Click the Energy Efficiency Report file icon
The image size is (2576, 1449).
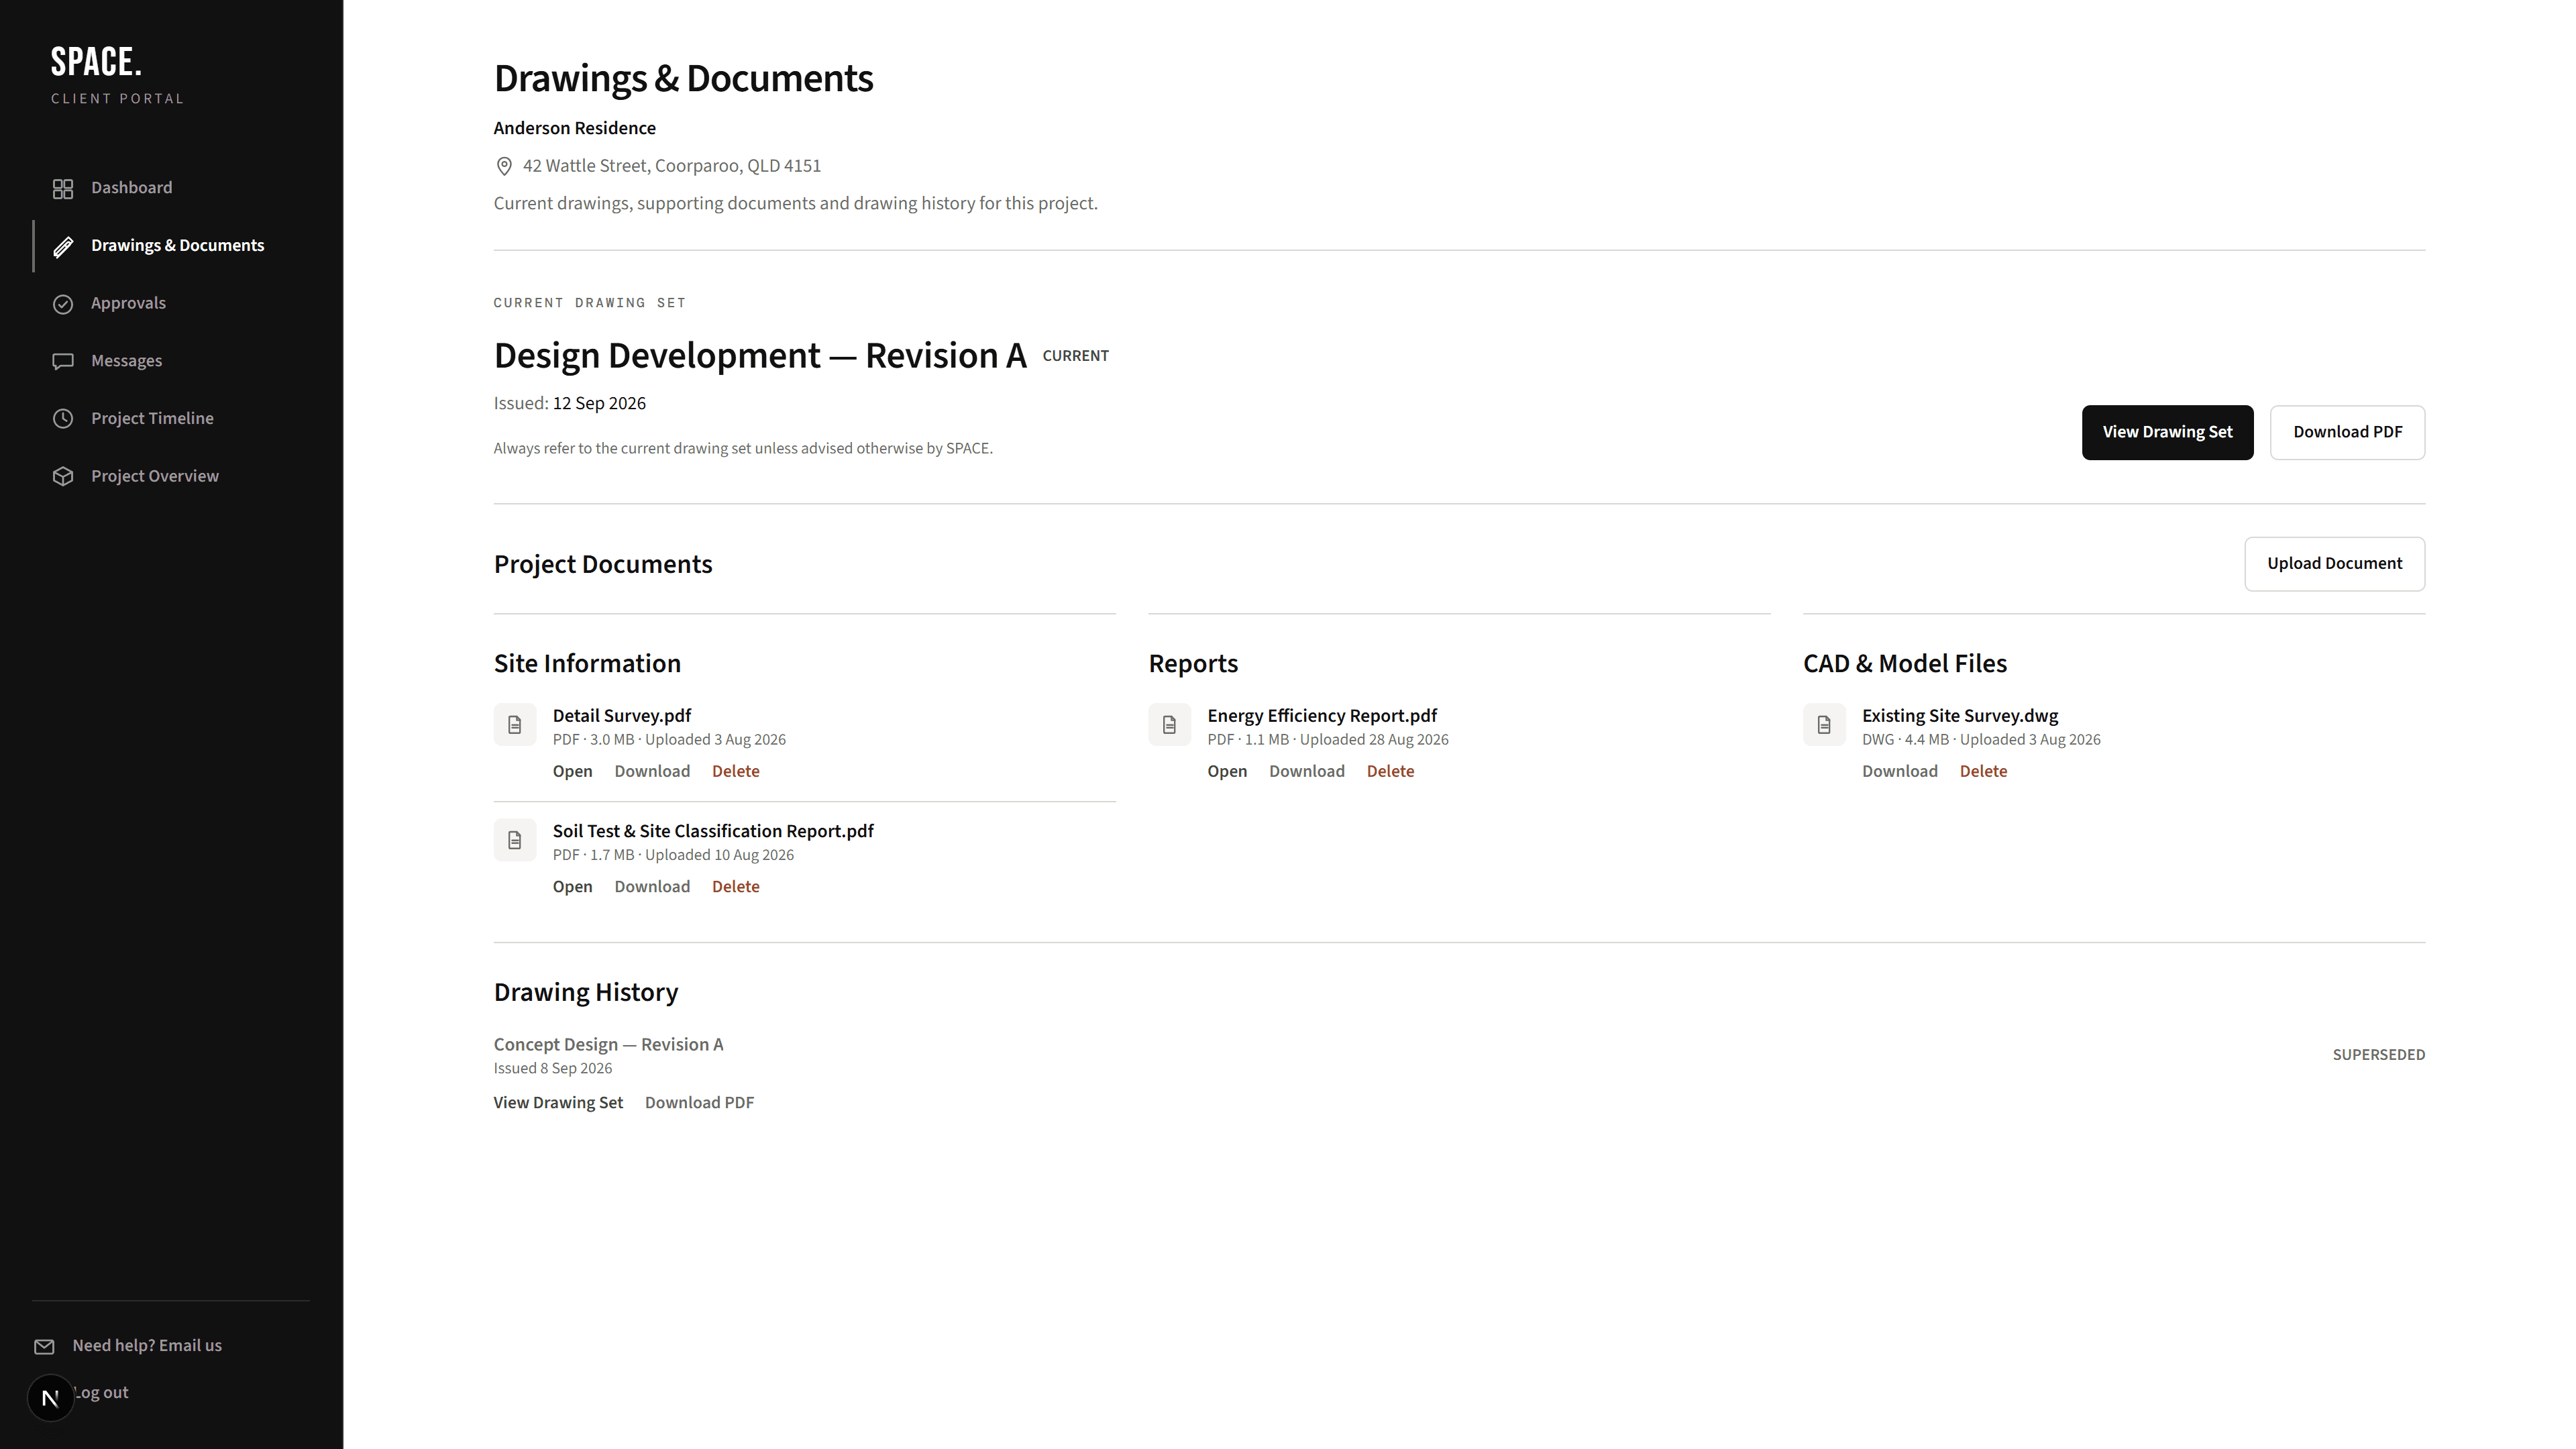[x=1169, y=725]
